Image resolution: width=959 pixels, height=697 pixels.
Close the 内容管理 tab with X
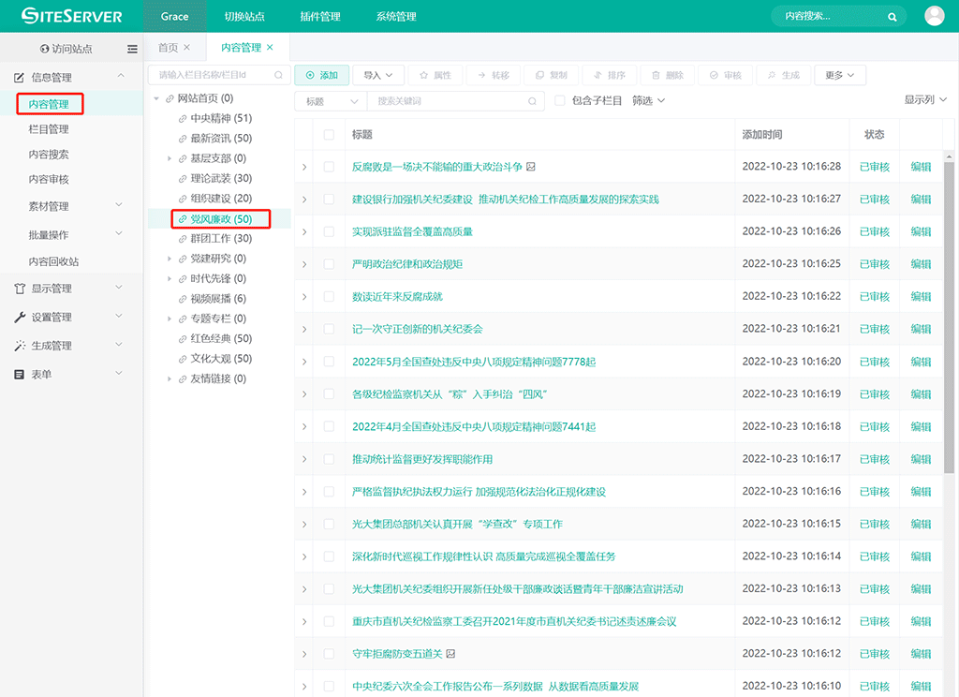pyautogui.click(x=271, y=48)
